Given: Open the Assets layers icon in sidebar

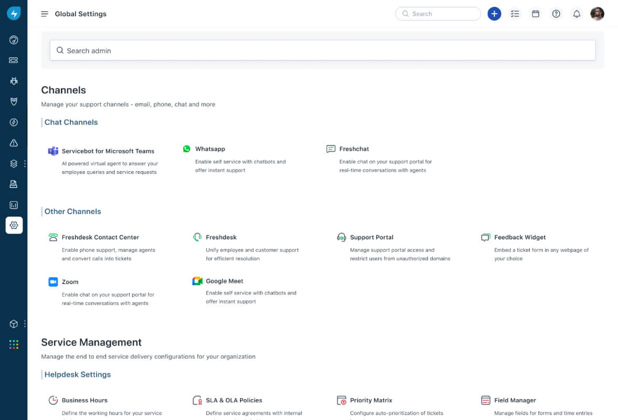Looking at the screenshot, I should 14,163.
